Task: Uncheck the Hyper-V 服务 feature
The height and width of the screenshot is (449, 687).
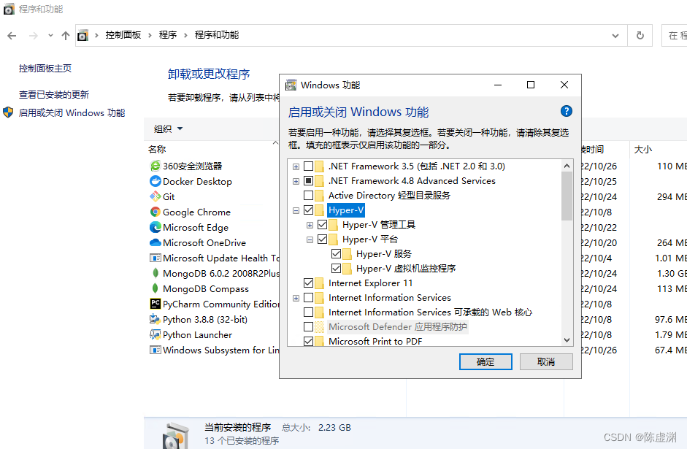Action: click(x=336, y=253)
